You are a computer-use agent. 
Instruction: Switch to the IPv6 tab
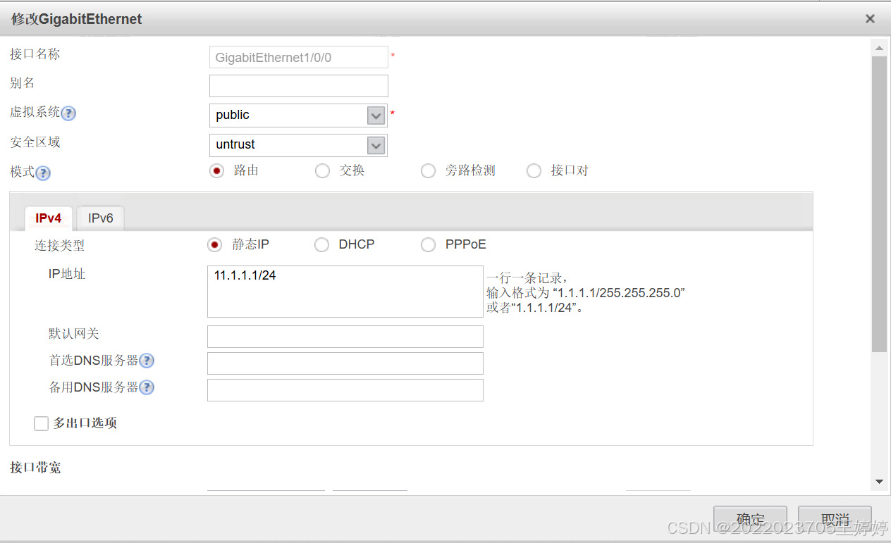point(100,218)
